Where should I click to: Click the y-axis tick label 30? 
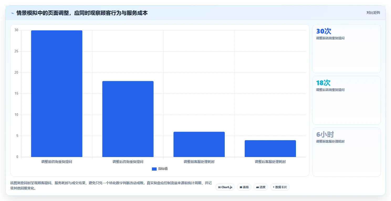(16, 30)
